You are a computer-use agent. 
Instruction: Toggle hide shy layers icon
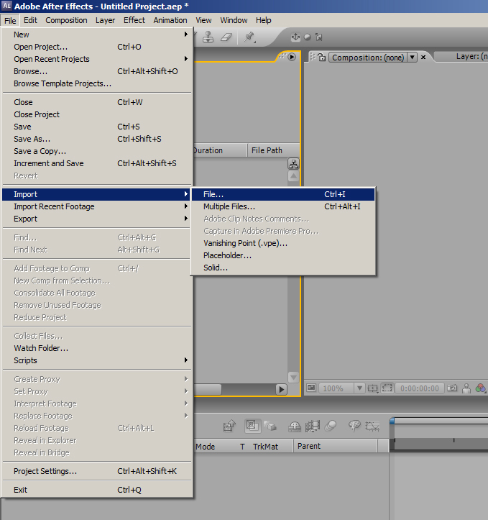click(294, 427)
